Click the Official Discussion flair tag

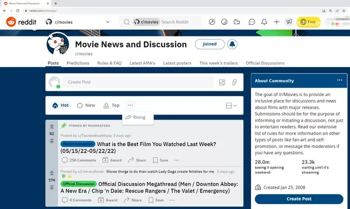click(x=79, y=184)
